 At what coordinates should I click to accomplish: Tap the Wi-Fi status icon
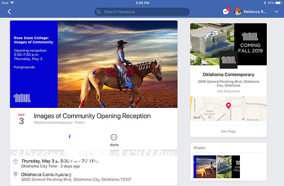[12, 3]
